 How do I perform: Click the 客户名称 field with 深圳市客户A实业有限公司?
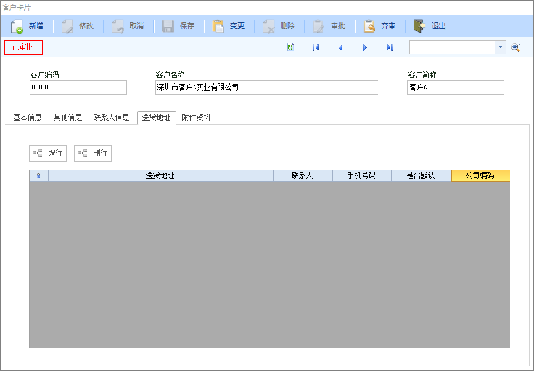[x=266, y=88]
